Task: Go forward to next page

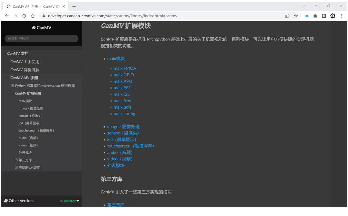Action: tap(15, 16)
